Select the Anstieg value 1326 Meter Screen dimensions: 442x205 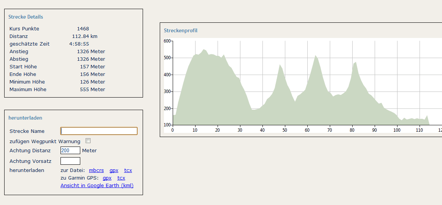click(x=91, y=52)
